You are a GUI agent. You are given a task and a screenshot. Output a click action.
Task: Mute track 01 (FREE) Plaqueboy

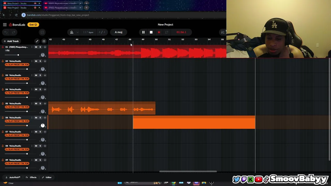click(36, 47)
